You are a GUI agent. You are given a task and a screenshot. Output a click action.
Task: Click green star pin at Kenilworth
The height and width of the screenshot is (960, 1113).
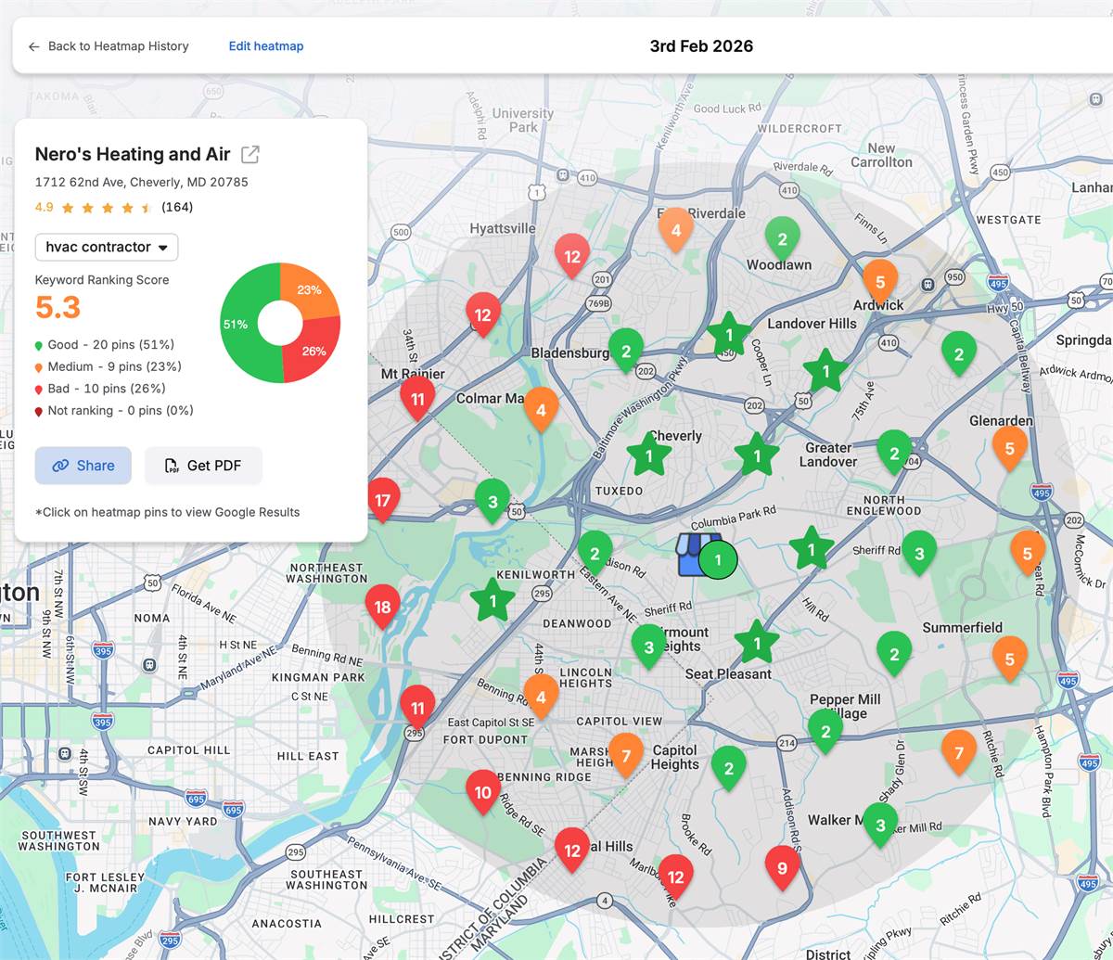[x=493, y=600]
